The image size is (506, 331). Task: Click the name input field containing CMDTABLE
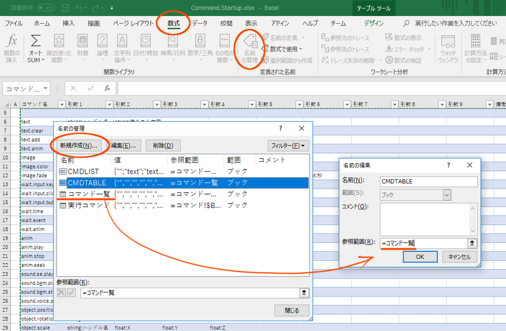point(428,182)
